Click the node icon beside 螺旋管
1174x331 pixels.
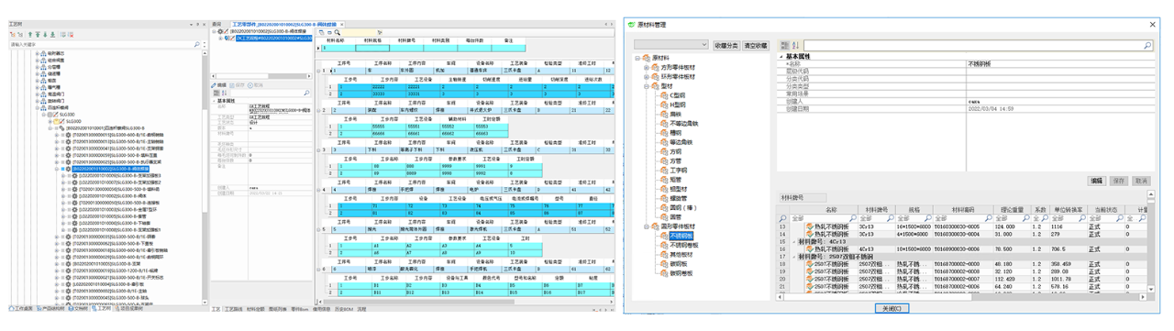[x=665, y=198]
